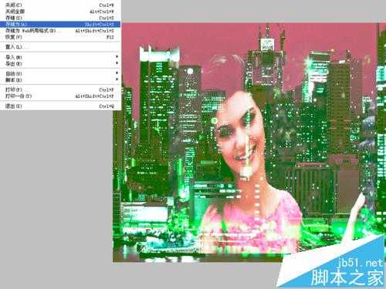
Task: Expand the 导出 submenu arrow
Action: (x=117, y=63)
